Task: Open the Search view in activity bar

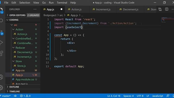Action: pos(1,20)
